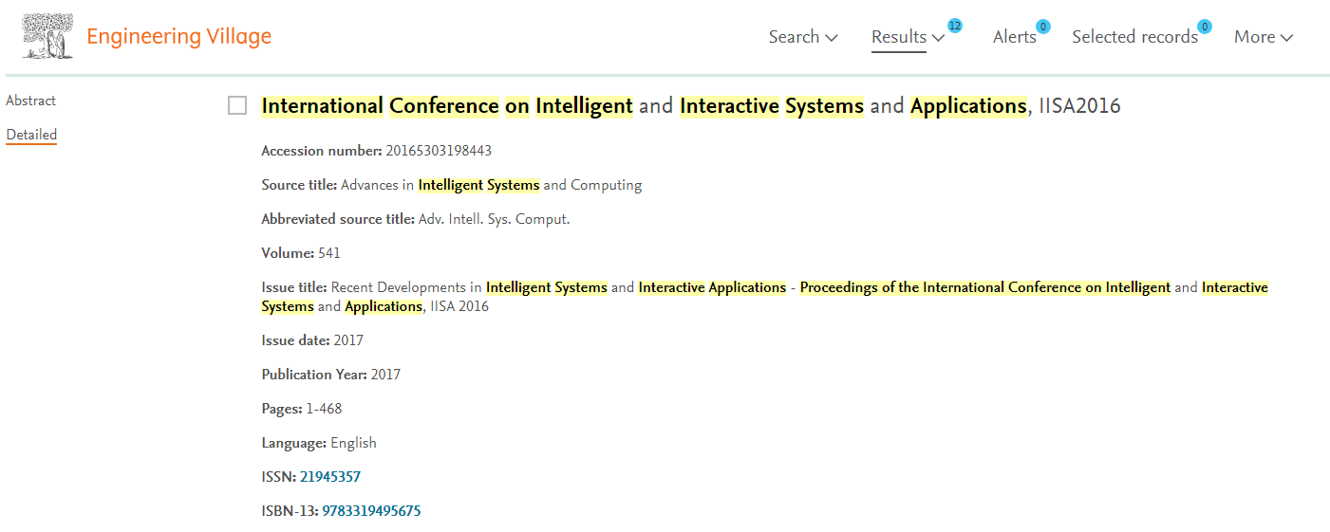Open Selected records in the top navigation
The width and height of the screenshot is (1330, 532).
1135,37
